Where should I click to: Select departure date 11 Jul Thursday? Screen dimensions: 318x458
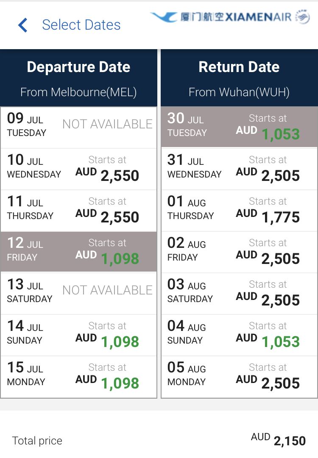78,210
